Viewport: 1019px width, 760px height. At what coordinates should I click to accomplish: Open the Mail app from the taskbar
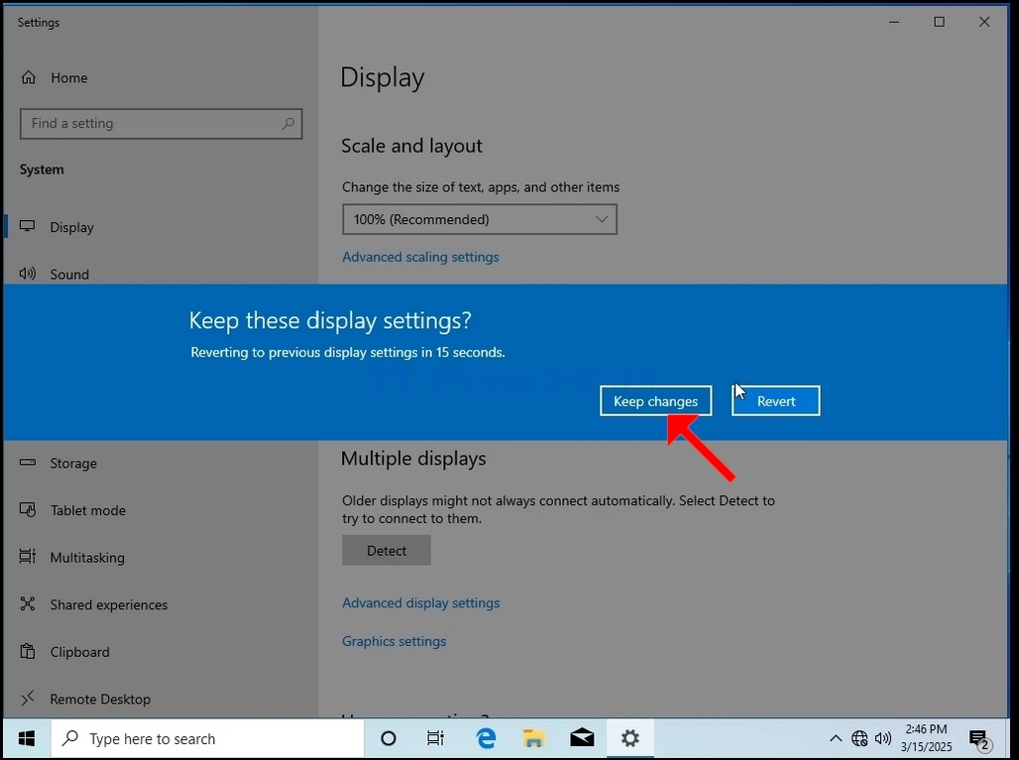click(x=582, y=738)
